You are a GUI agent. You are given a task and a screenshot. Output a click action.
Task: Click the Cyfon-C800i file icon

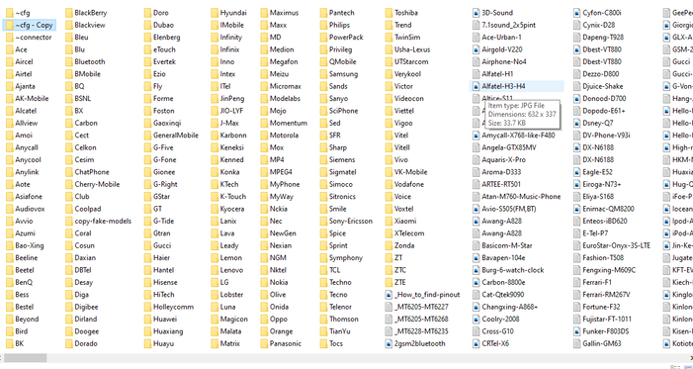click(x=576, y=13)
